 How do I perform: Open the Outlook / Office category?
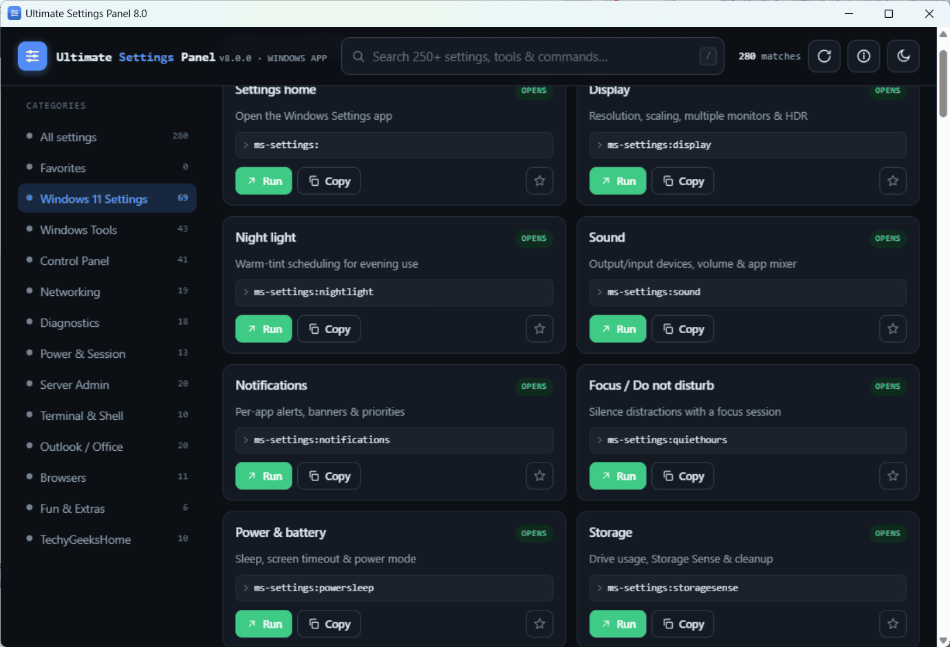pyautogui.click(x=107, y=447)
